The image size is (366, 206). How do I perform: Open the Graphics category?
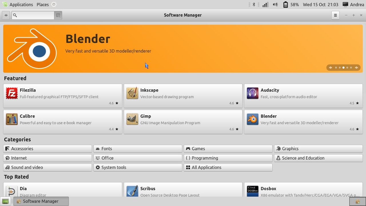click(x=319, y=149)
